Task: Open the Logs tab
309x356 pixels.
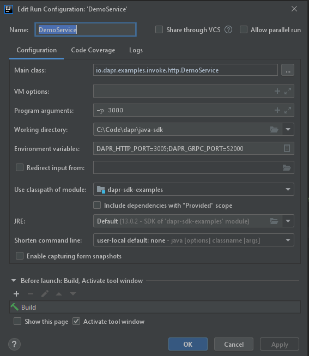Action: [x=136, y=50]
